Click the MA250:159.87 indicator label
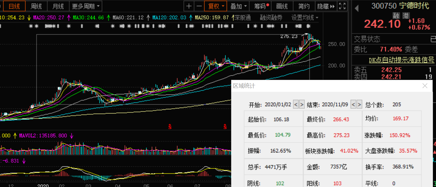 [x=212, y=18]
